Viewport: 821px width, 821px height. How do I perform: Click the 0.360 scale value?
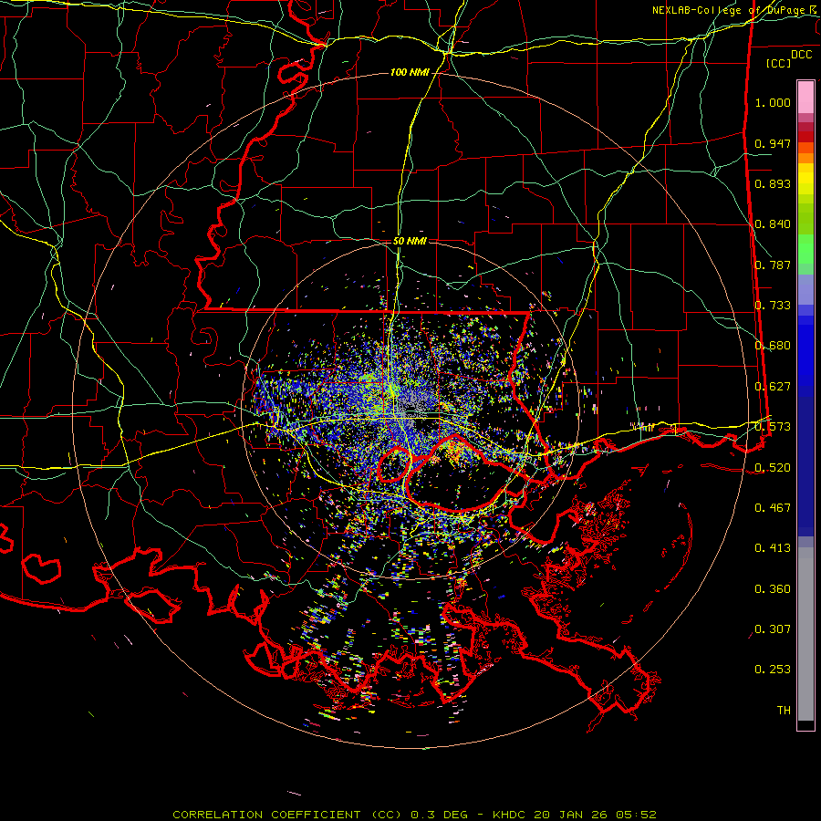click(x=773, y=589)
